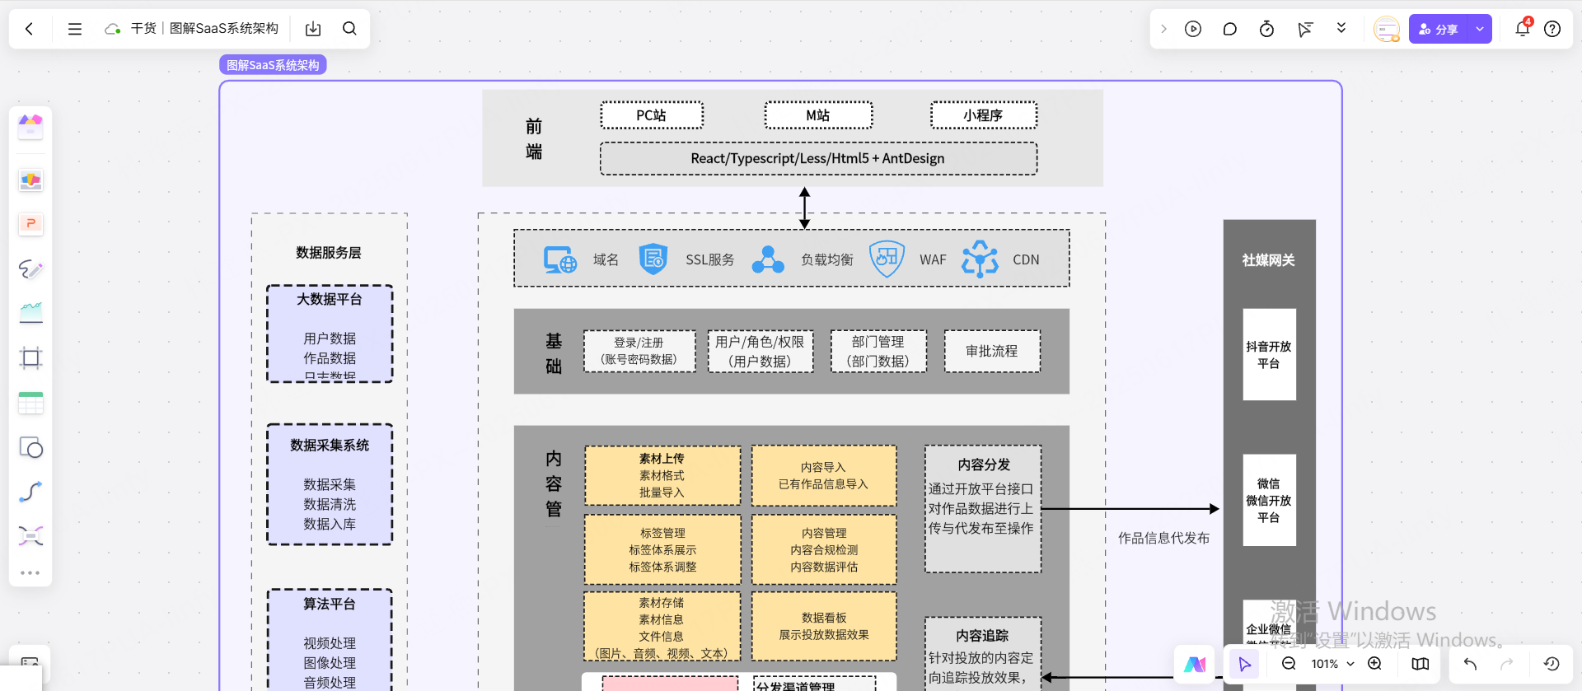Click the WAF shield icon
Screen dimensions: 1582x691
887,259
